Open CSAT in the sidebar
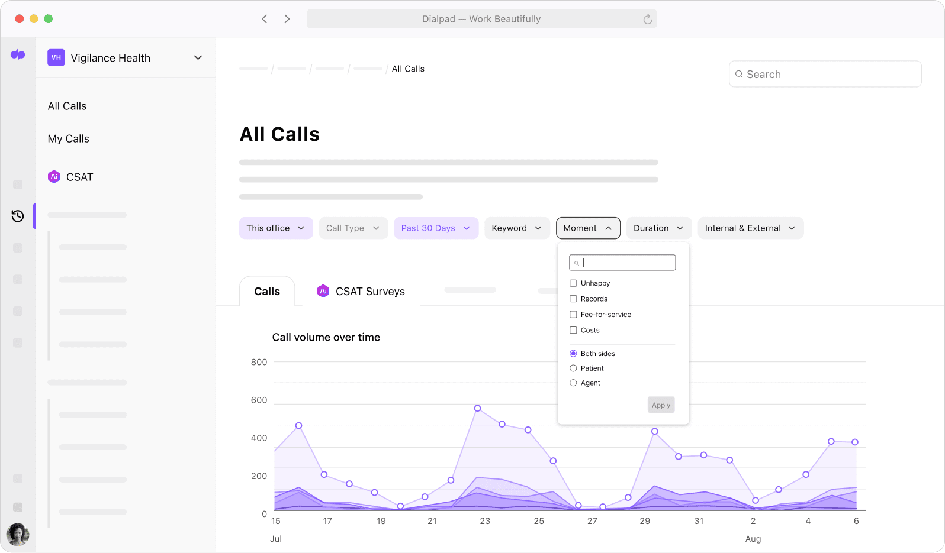The width and height of the screenshot is (945, 553). click(70, 177)
